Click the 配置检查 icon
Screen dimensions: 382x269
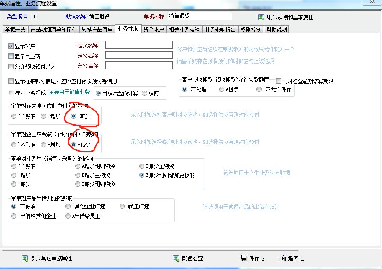(176, 258)
